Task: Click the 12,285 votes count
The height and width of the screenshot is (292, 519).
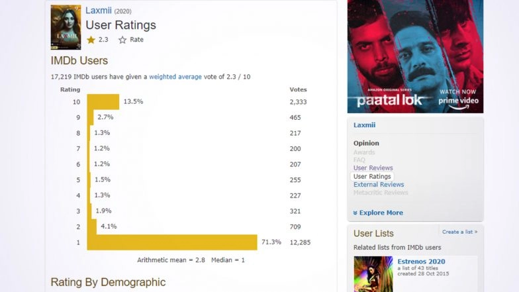Action: 300,242
